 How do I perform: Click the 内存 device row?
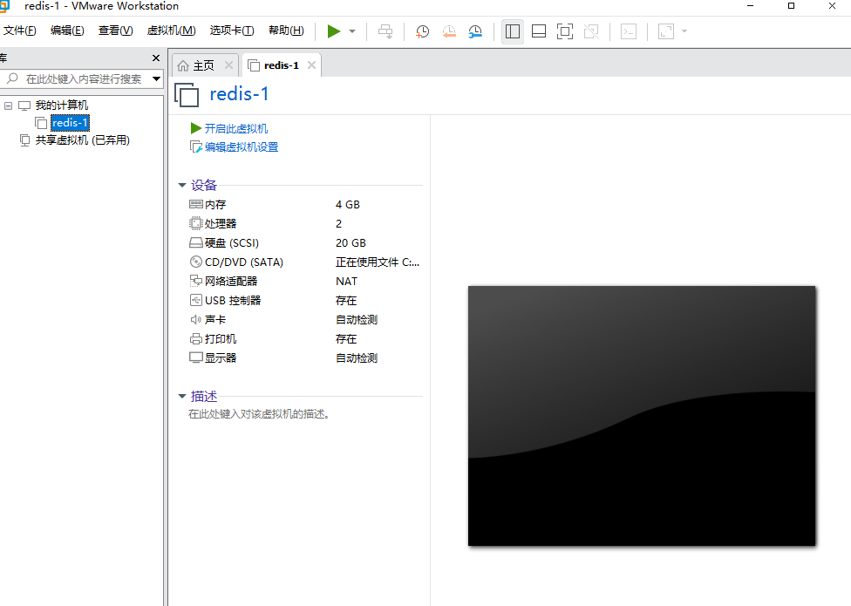coord(305,205)
